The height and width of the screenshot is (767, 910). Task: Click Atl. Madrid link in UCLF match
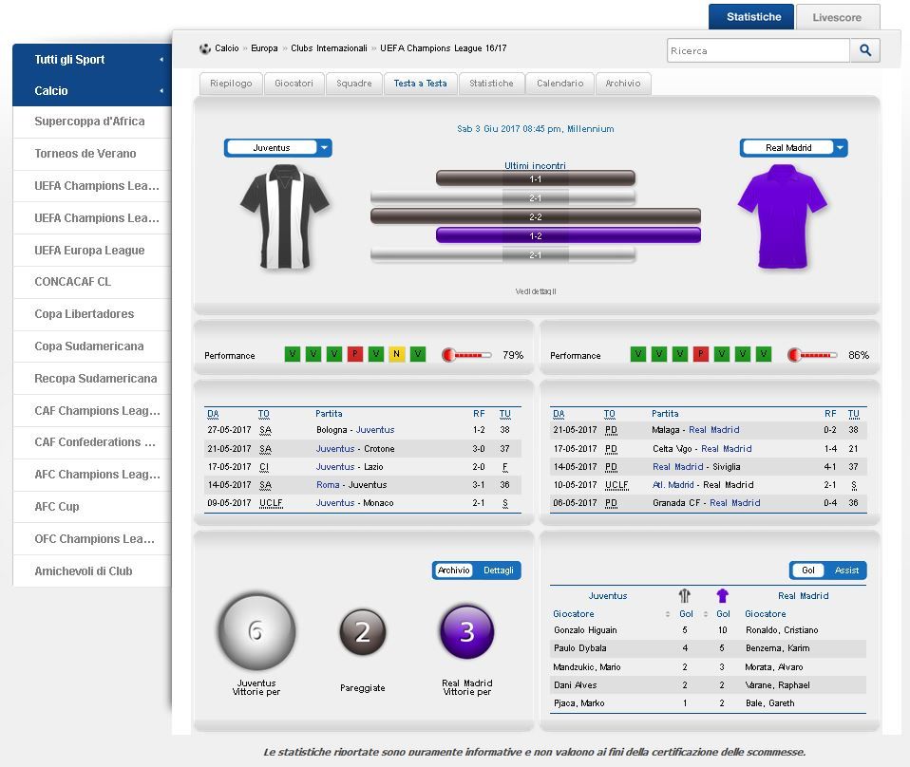pos(673,484)
